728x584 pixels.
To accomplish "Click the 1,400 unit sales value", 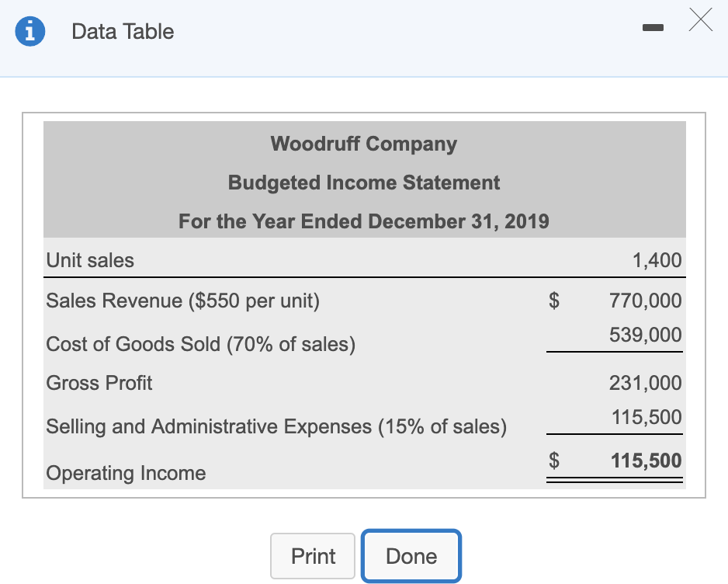I will pos(657,260).
